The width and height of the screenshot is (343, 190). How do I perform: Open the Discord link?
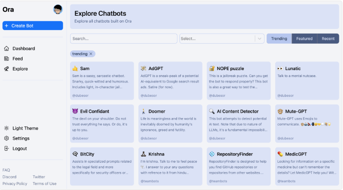pyautogui.click(x=9, y=177)
